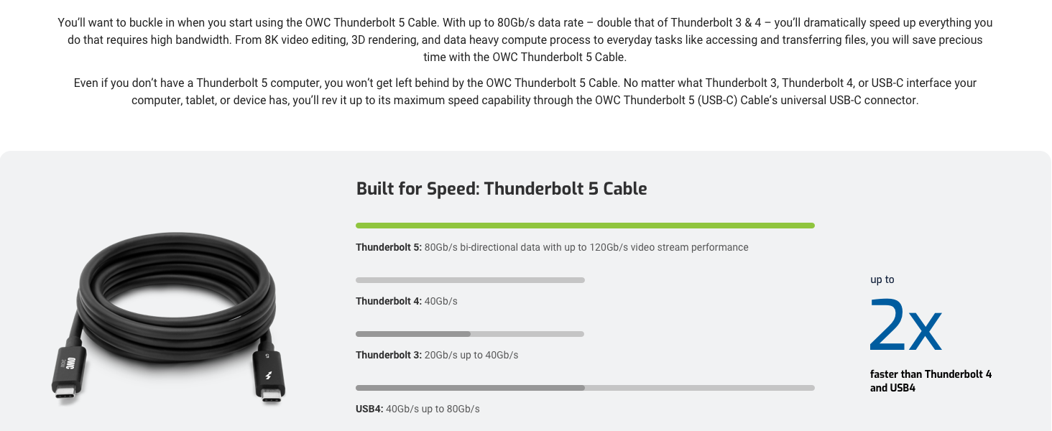The image size is (1052, 431).
Task: Click the "Thunderbolt 5:" bold label
Action: point(389,247)
